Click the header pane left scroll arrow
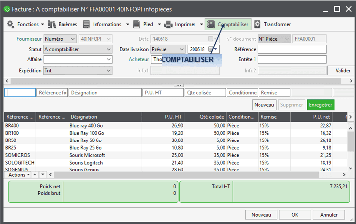Screen dimensions: 356x224 (7, 81)
